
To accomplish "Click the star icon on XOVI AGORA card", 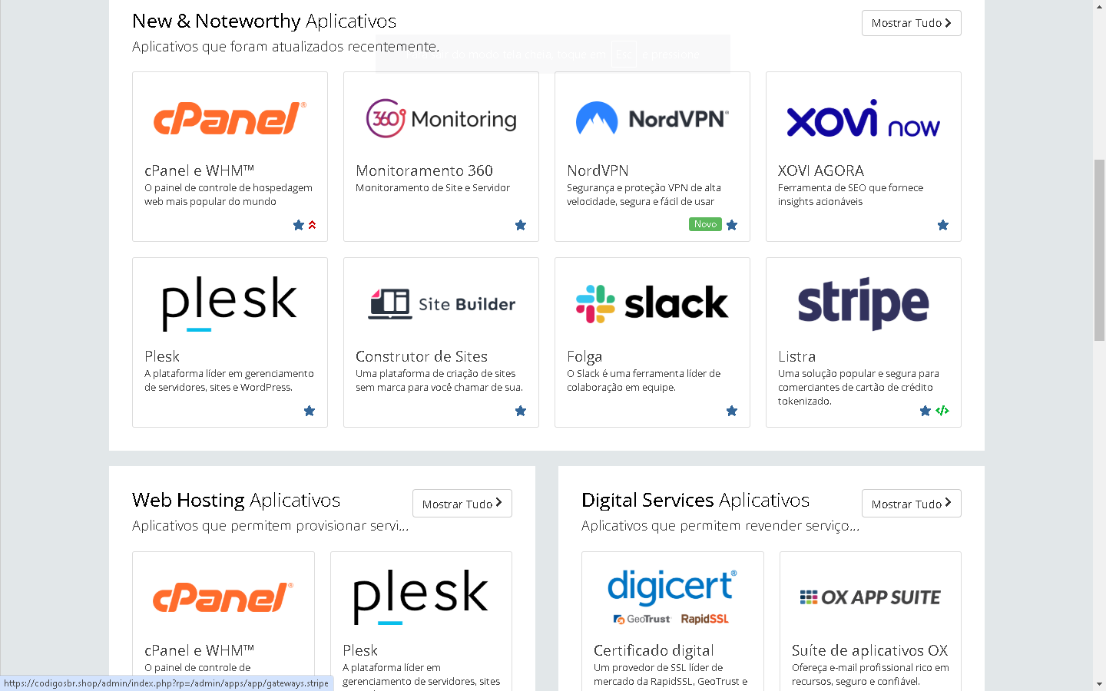I will (x=943, y=225).
